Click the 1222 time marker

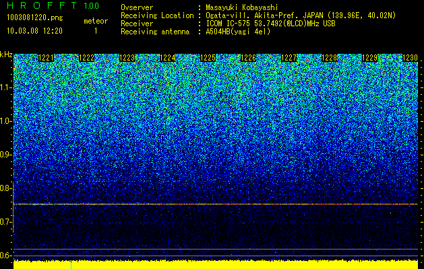click(87, 58)
